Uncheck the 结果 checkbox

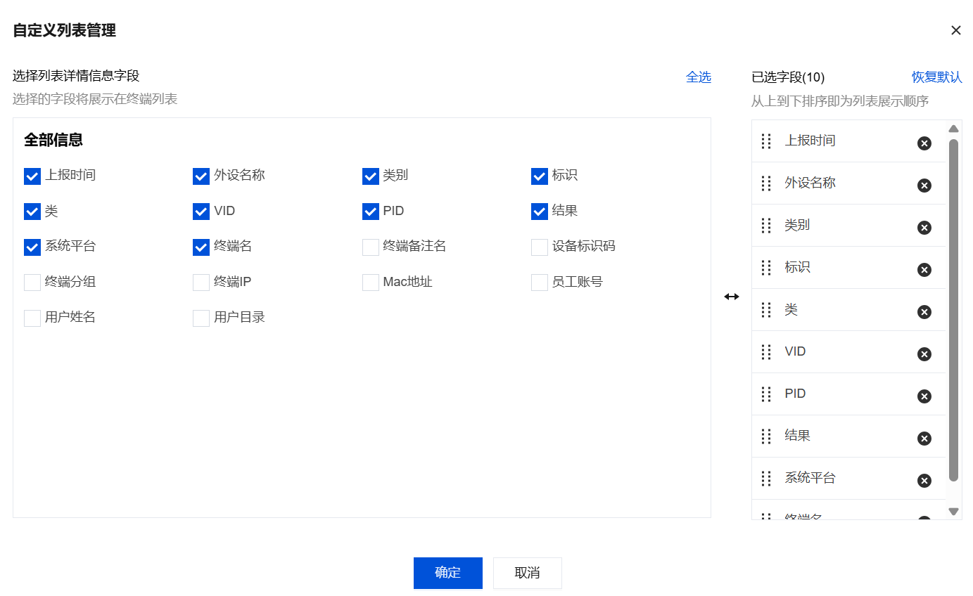pos(540,212)
